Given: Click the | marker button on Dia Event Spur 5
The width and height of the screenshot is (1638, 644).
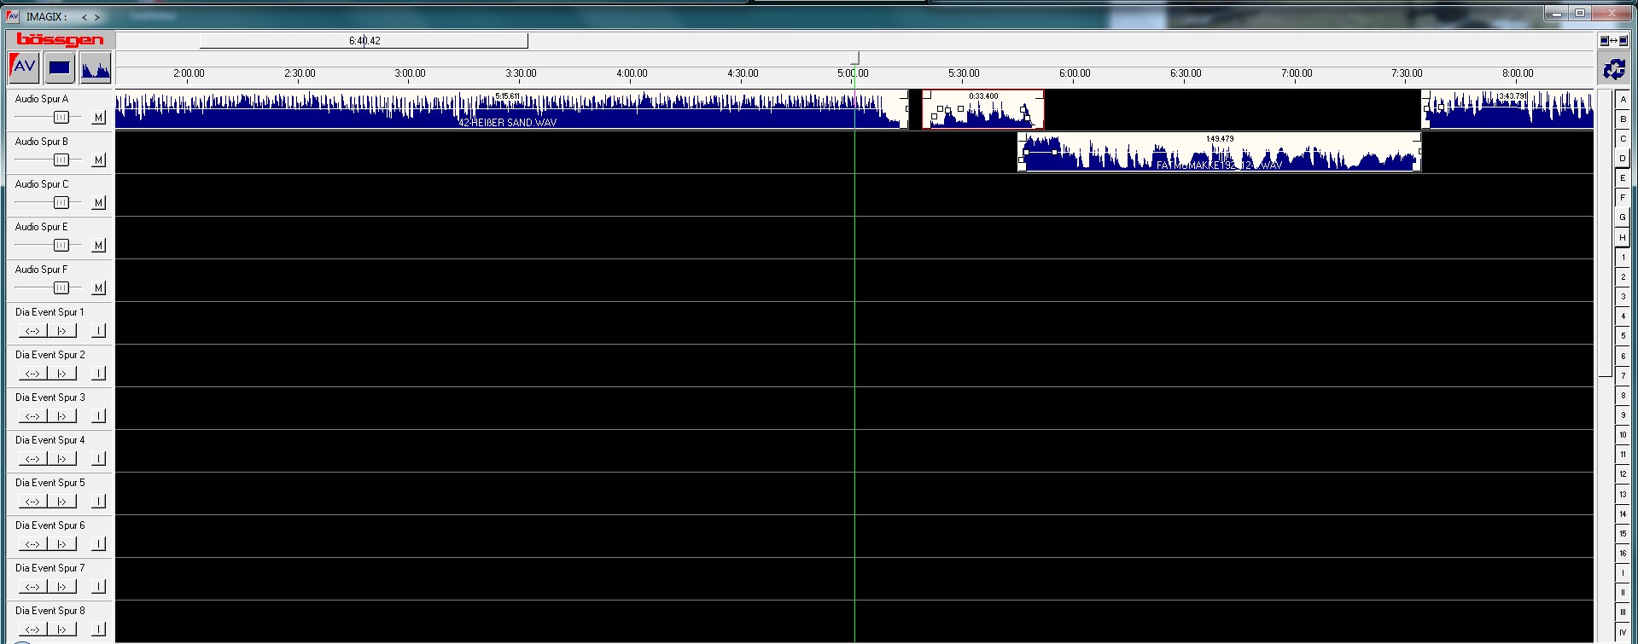Looking at the screenshot, I should click(x=98, y=502).
